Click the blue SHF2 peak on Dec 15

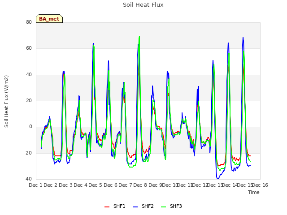(243, 38)
